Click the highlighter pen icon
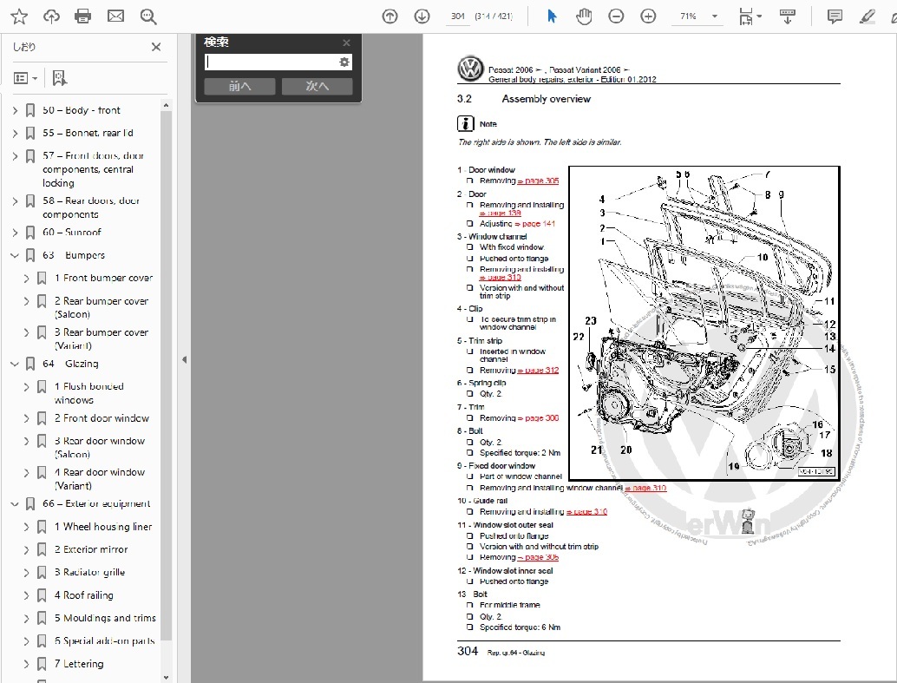The height and width of the screenshot is (683, 897). point(868,16)
